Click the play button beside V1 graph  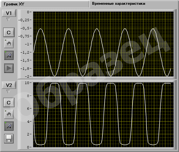9,68
